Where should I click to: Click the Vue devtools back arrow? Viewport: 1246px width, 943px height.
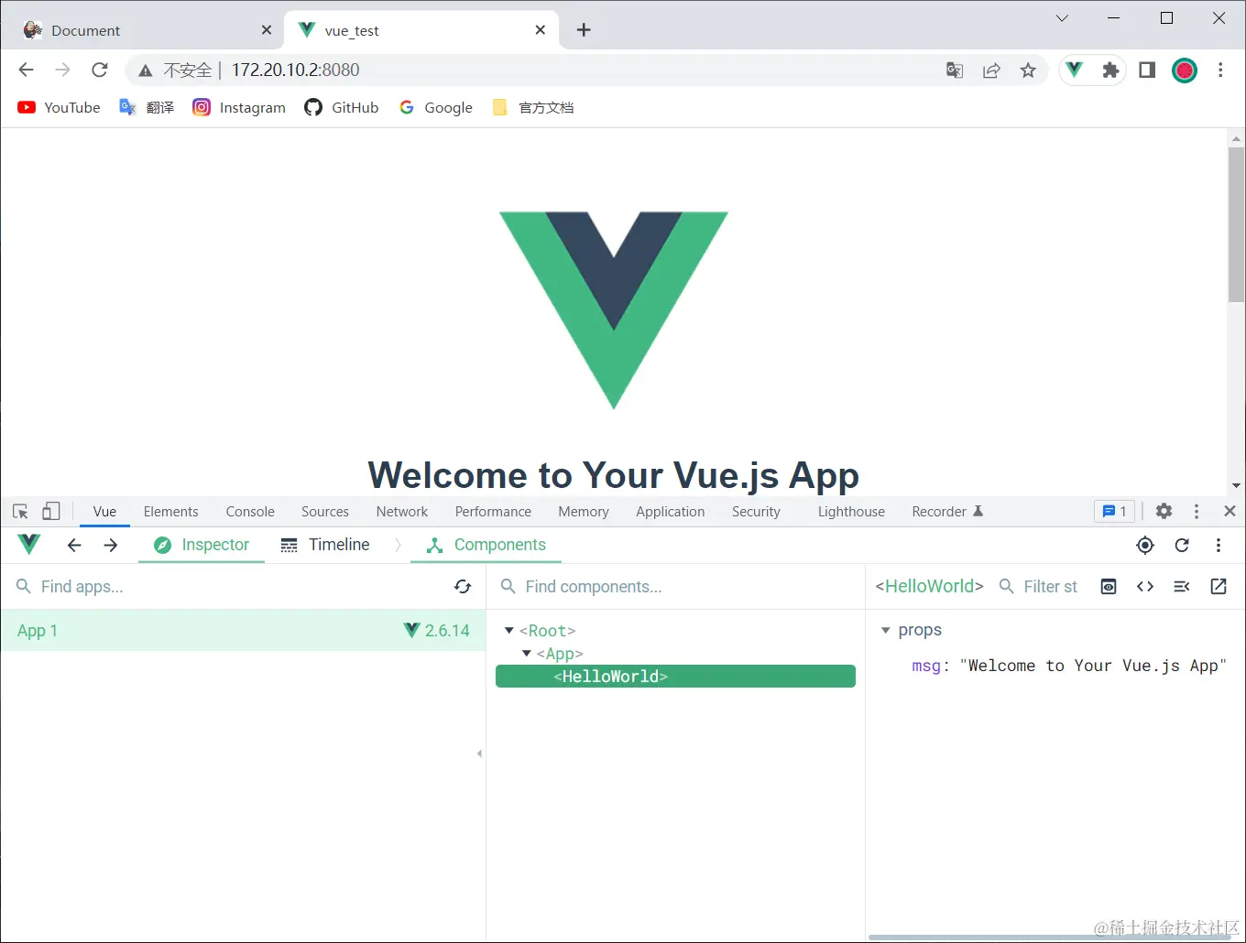[74, 545]
